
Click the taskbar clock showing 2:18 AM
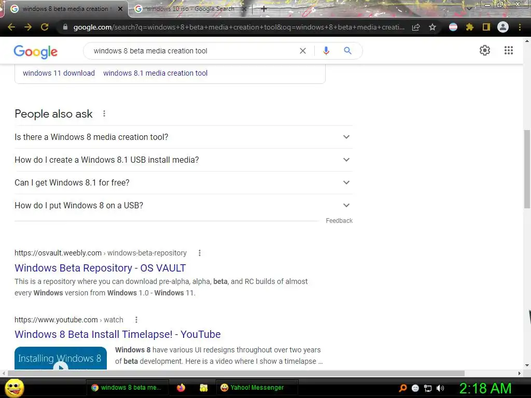coord(485,388)
